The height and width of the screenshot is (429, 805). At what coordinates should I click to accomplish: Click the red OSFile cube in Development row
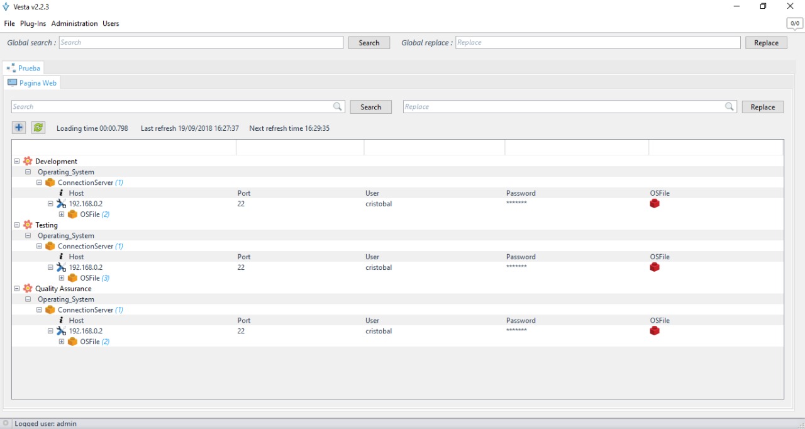coord(655,204)
